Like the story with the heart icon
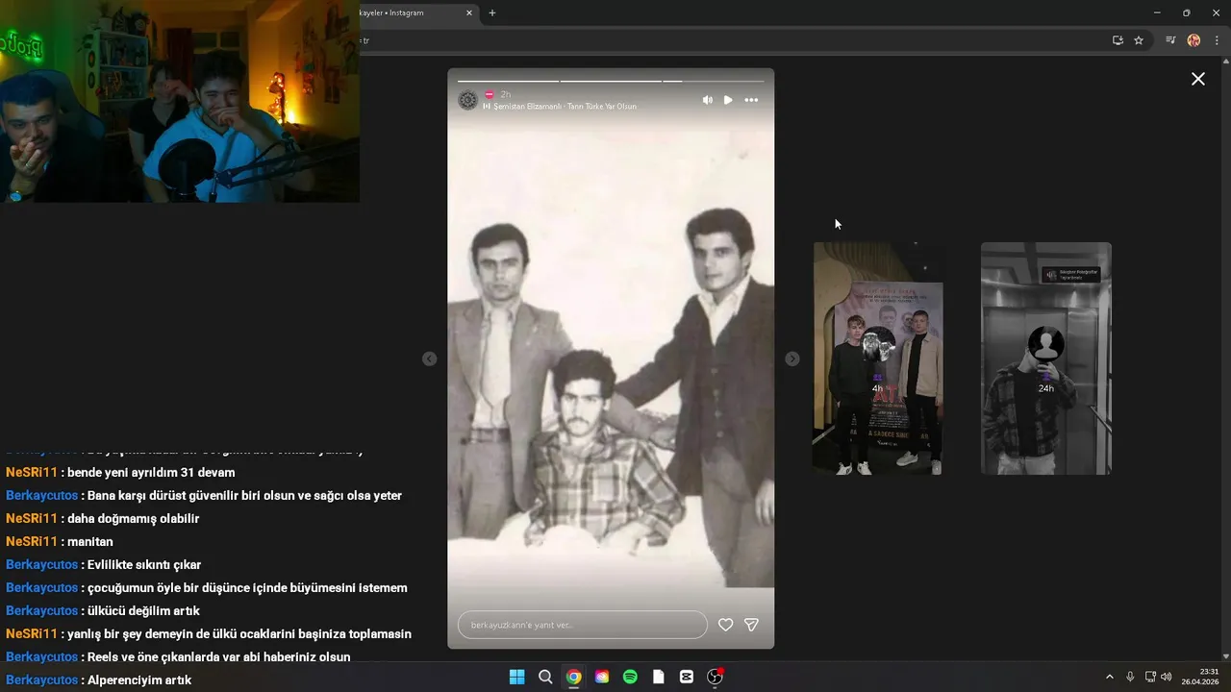Viewport: 1231px width, 692px height. 726,625
